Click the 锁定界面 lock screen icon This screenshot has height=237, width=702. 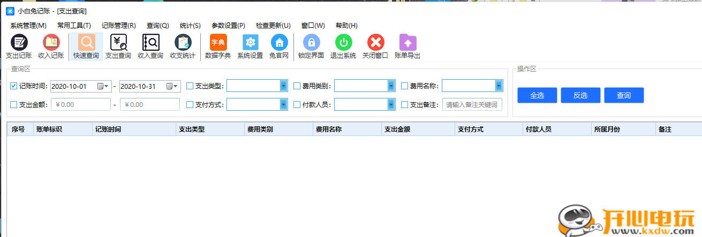pyautogui.click(x=311, y=46)
